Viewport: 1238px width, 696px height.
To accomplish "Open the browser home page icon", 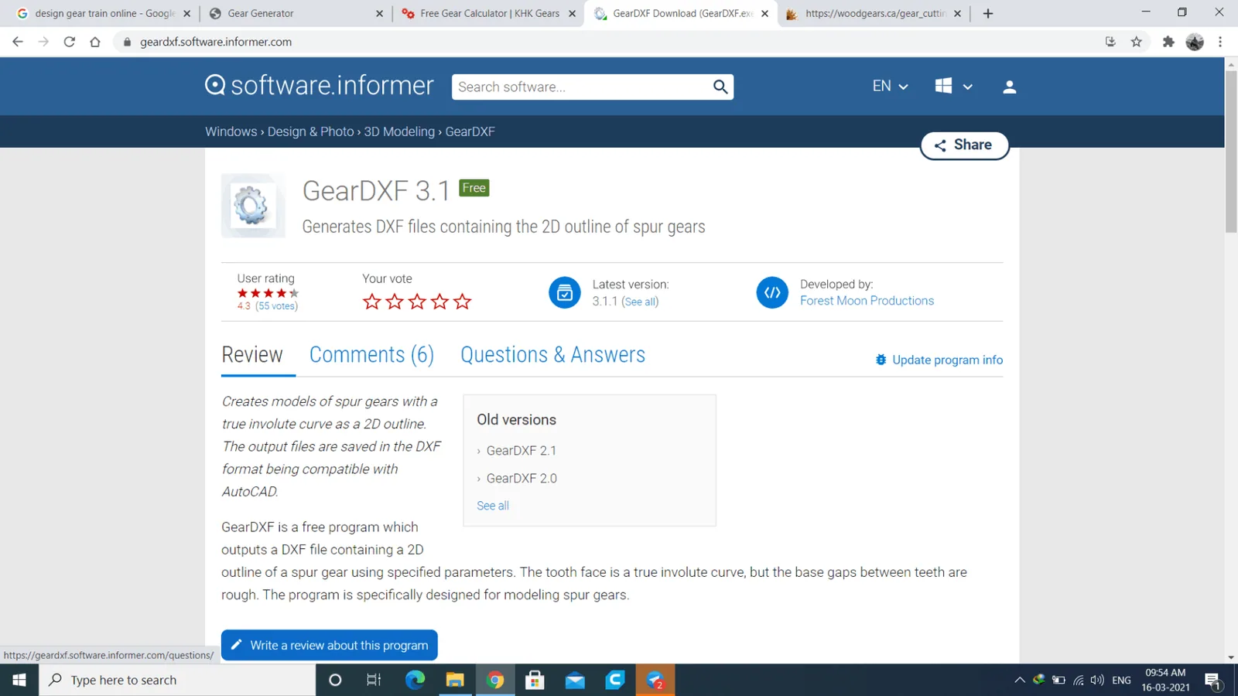I will tap(95, 42).
